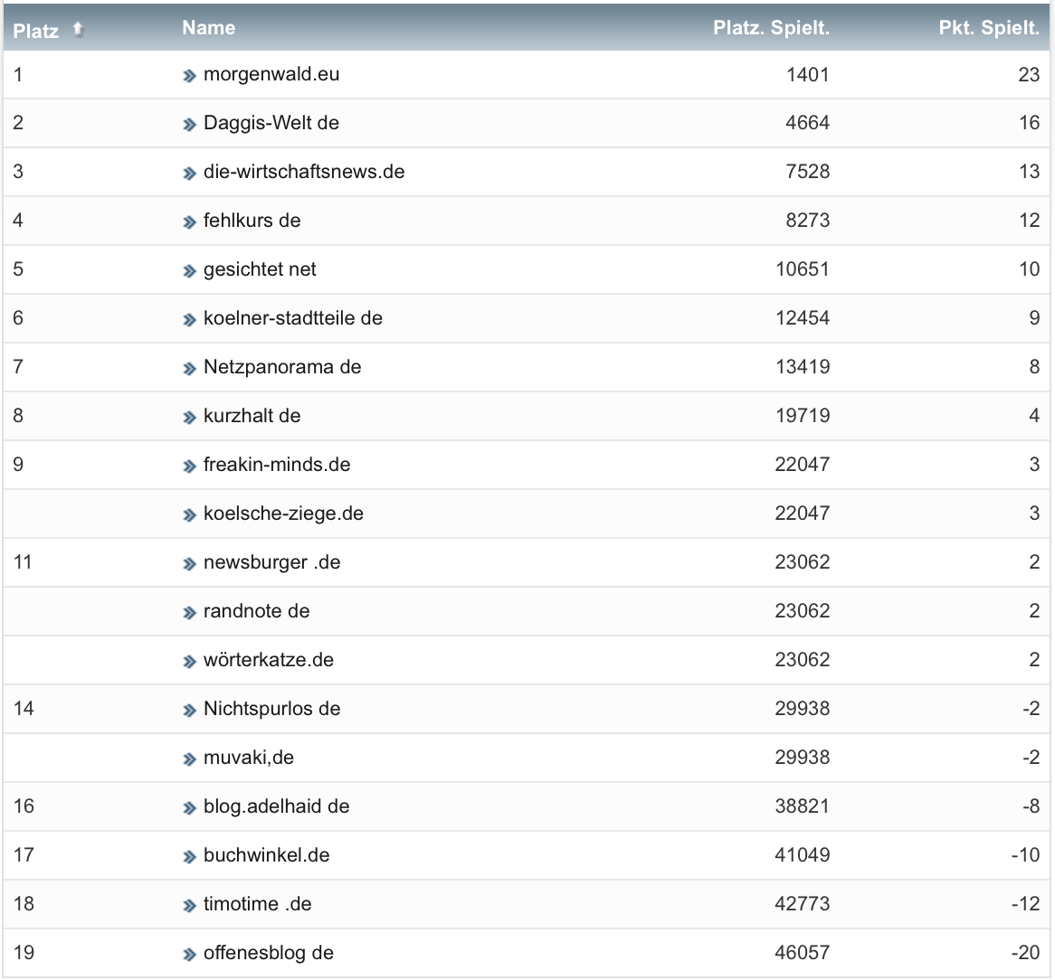Select the value 46057 in offenesblog row

click(x=802, y=953)
